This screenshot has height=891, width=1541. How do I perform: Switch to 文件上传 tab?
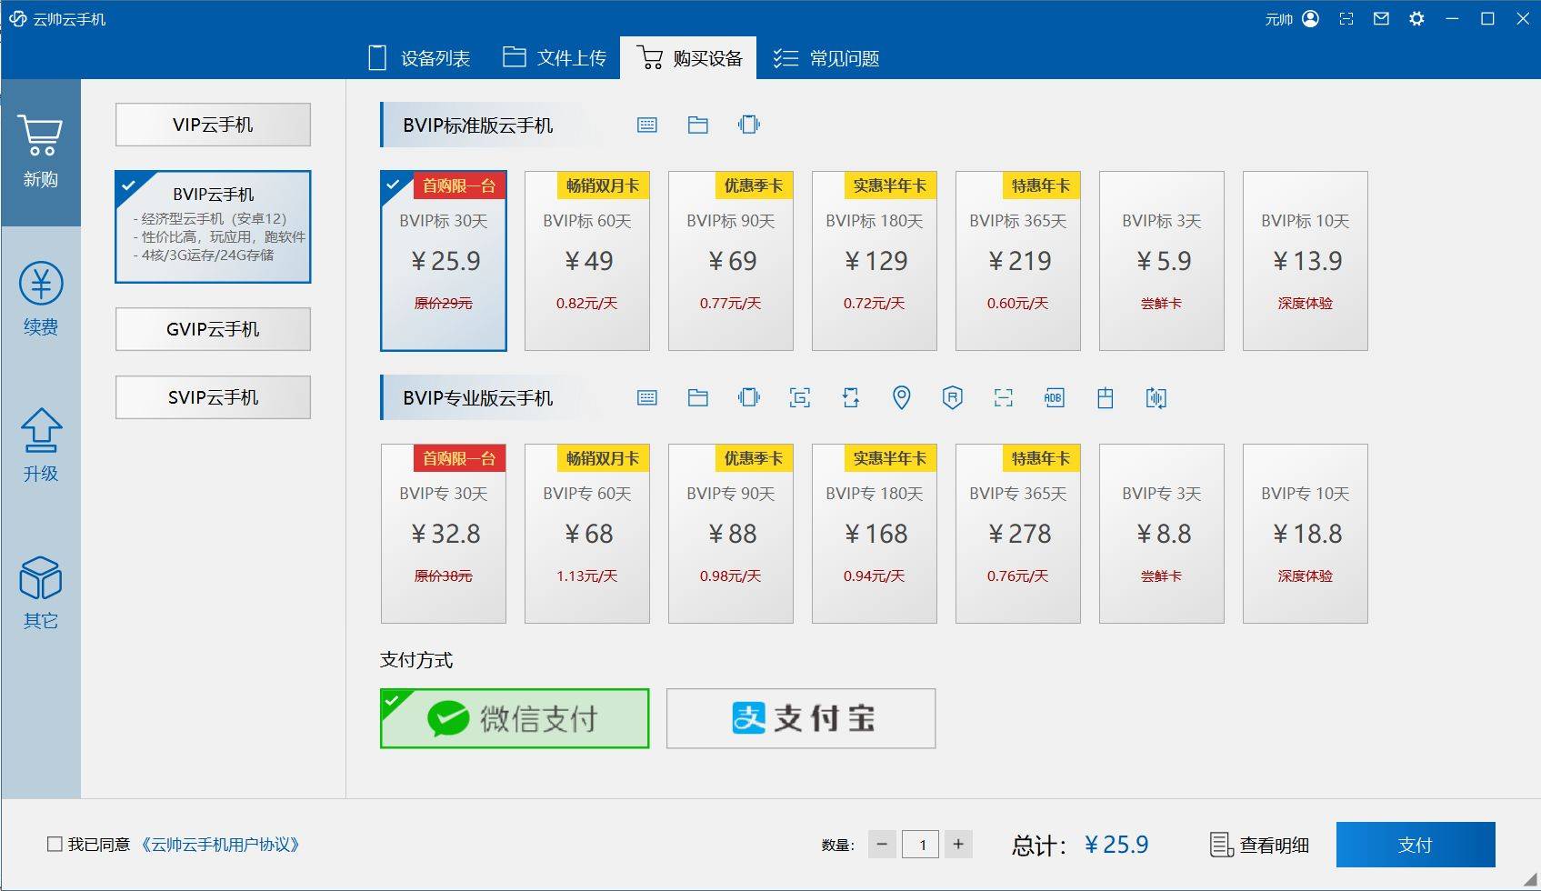pyautogui.click(x=555, y=58)
